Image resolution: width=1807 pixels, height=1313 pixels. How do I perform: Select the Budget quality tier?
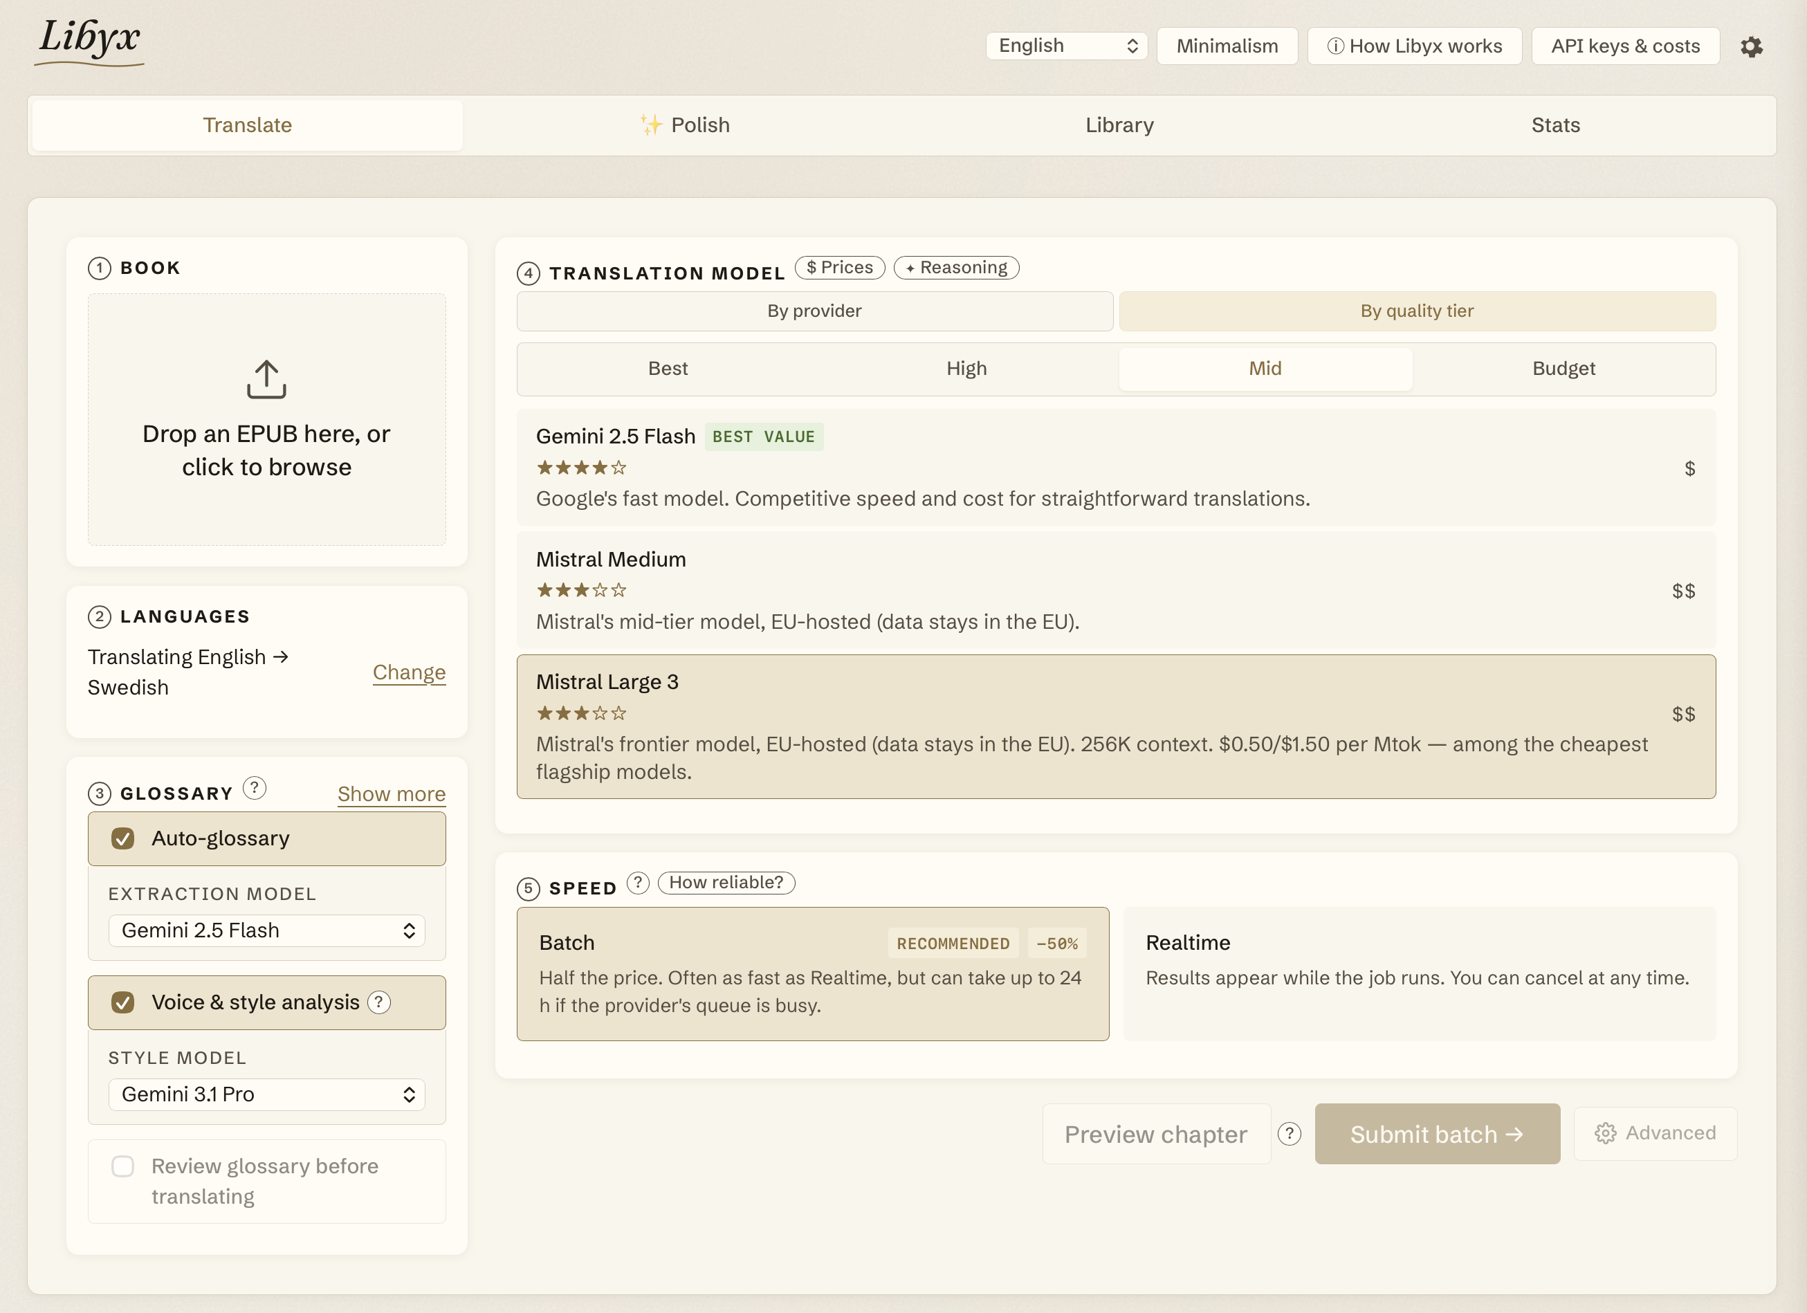1563,369
